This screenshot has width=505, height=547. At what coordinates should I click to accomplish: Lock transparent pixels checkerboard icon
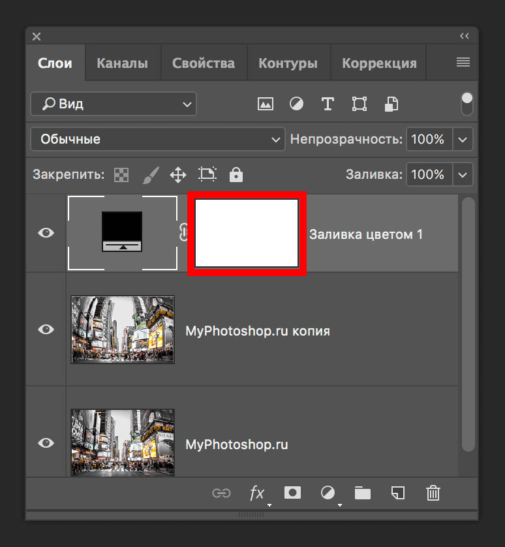click(121, 175)
